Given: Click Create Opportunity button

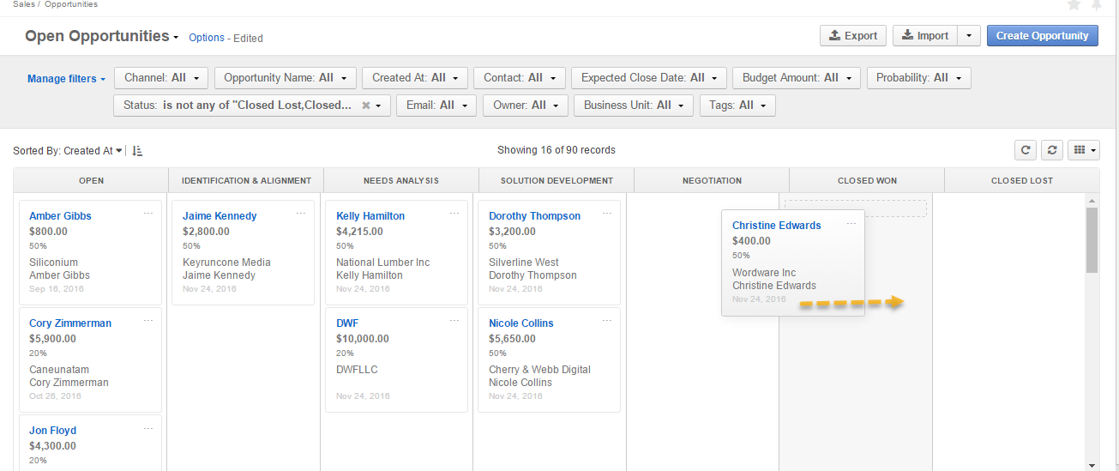Looking at the screenshot, I should pyautogui.click(x=1042, y=36).
